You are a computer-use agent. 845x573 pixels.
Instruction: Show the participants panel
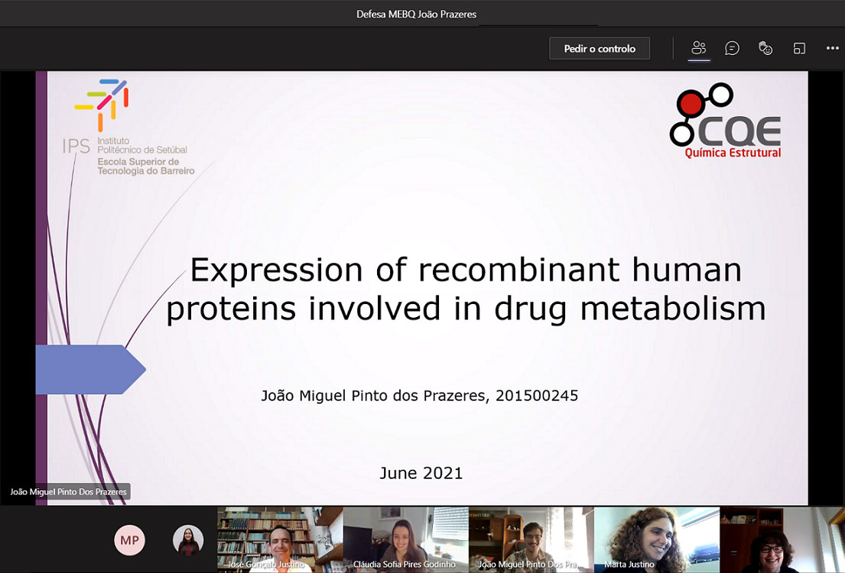click(x=698, y=48)
